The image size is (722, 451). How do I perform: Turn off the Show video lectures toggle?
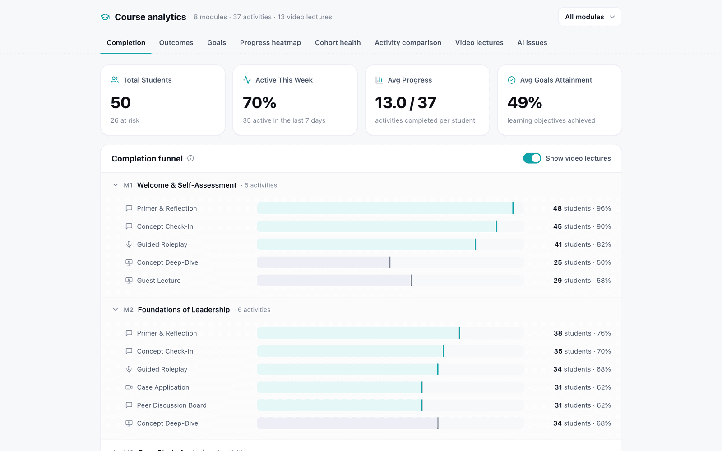tap(532, 158)
